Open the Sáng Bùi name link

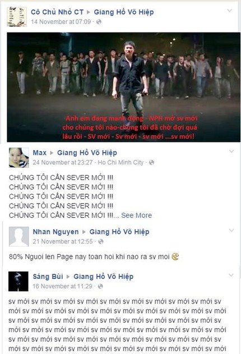pyautogui.click(x=48, y=277)
